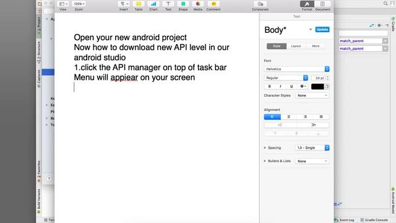Center align the text
Viewport: 396px width, 223px height.
(x=289, y=116)
